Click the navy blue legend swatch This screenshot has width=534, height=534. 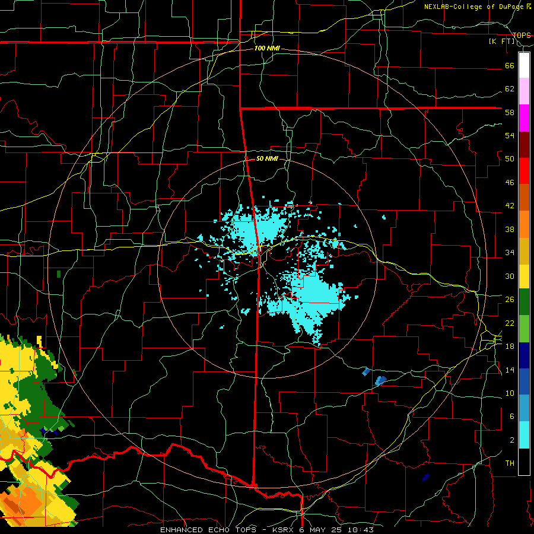[524, 355]
